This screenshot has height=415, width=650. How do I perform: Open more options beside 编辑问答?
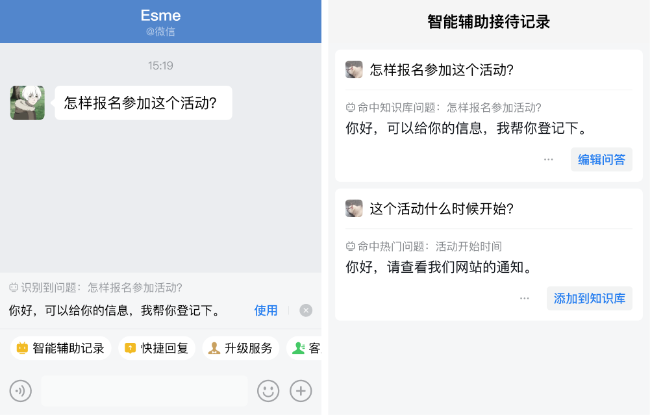pyautogui.click(x=549, y=160)
